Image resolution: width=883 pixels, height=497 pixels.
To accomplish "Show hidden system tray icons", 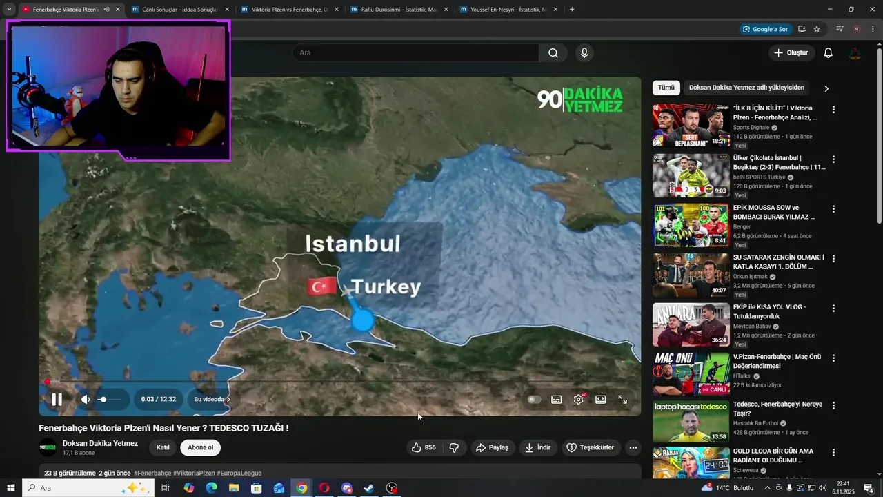I will point(767,488).
